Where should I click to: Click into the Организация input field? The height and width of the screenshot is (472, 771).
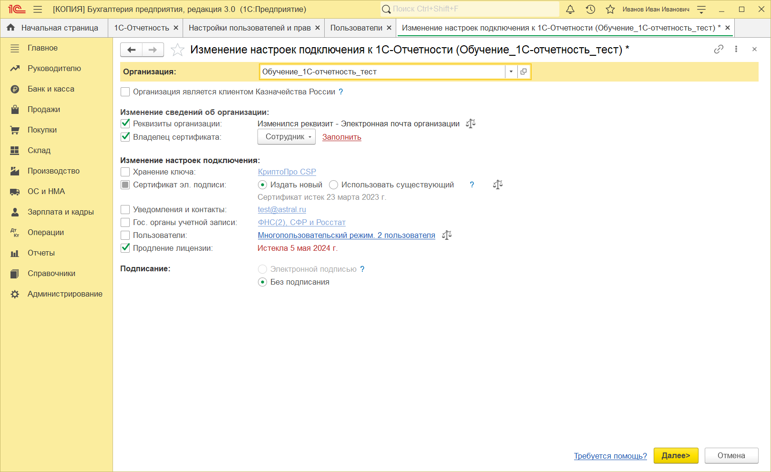pos(383,72)
